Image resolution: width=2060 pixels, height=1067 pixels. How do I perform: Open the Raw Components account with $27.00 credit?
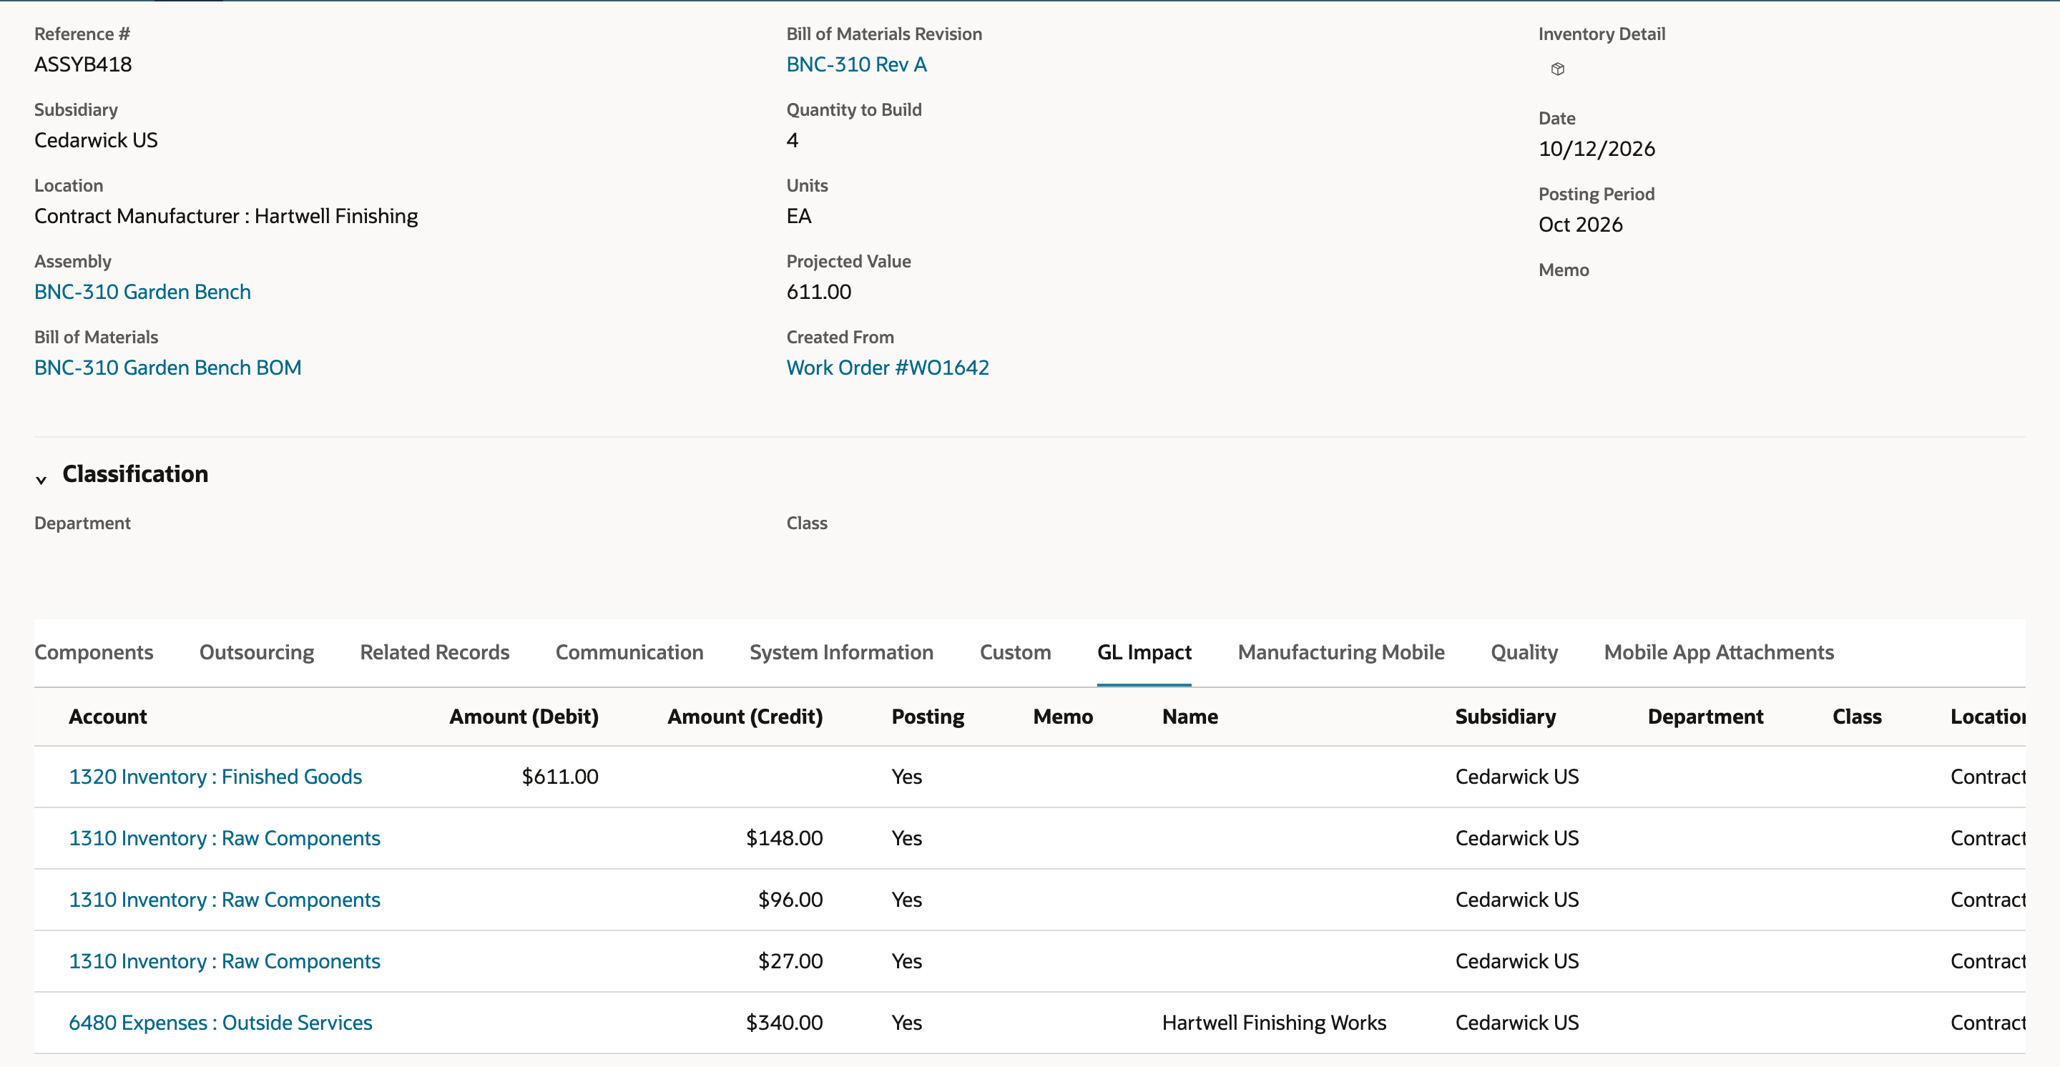pyautogui.click(x=224, y=960)
